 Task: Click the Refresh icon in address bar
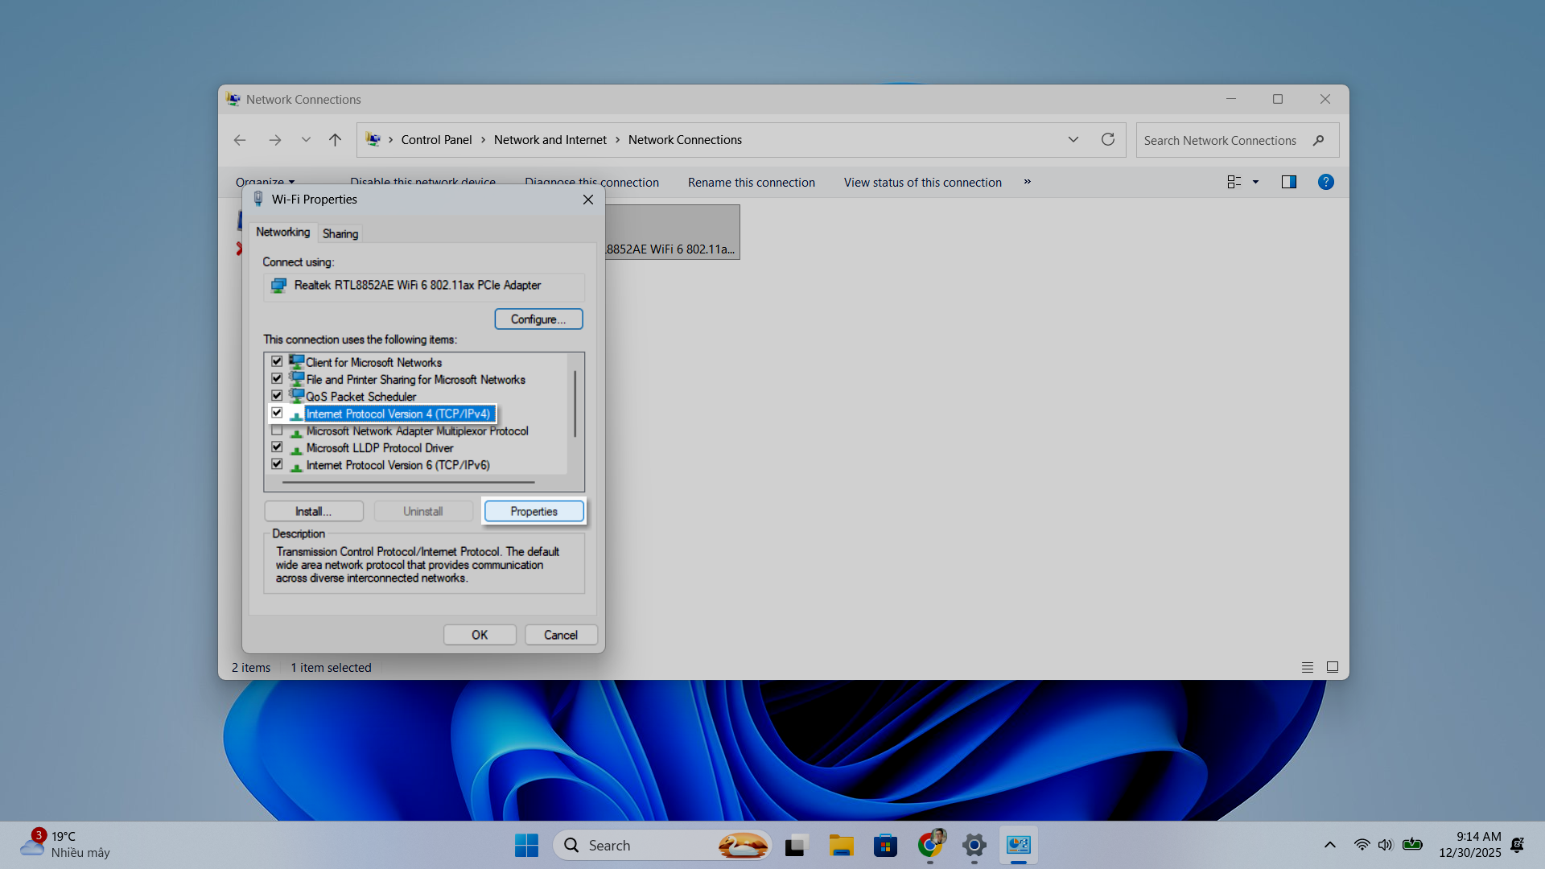(1108, 139)
